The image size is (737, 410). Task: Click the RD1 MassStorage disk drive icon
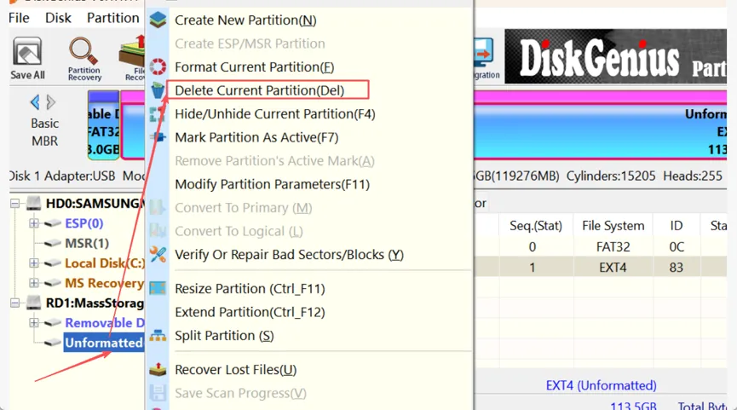33,303
